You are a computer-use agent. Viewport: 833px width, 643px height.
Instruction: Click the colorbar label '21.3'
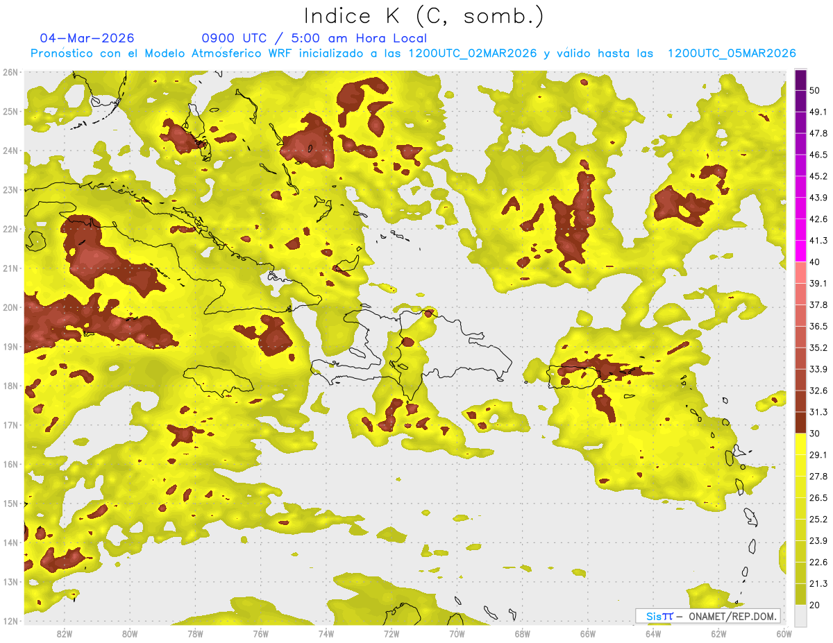point(818,584)
